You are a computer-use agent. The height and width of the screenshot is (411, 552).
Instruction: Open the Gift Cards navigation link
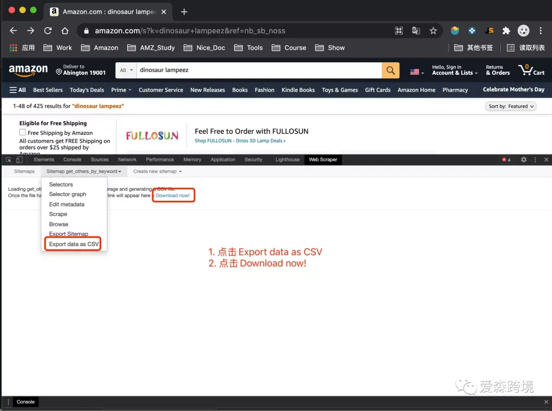click(x=378, y=90)
